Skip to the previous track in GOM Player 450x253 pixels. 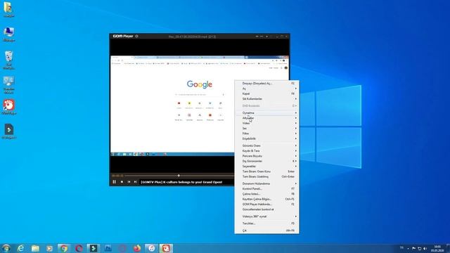click(x=129, y=182)
